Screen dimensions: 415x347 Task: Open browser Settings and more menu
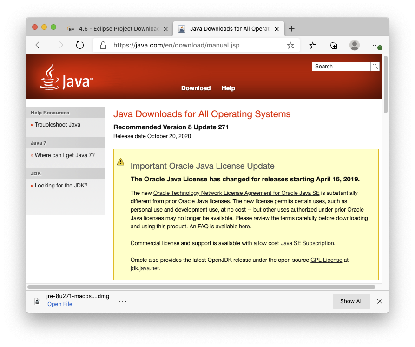[376, 45]
